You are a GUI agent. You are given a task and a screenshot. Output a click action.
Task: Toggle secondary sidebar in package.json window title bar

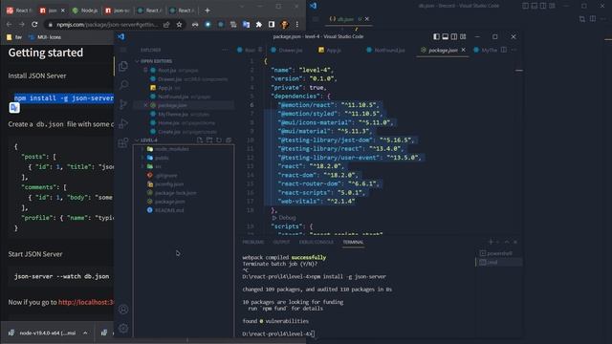pos(454,36)
